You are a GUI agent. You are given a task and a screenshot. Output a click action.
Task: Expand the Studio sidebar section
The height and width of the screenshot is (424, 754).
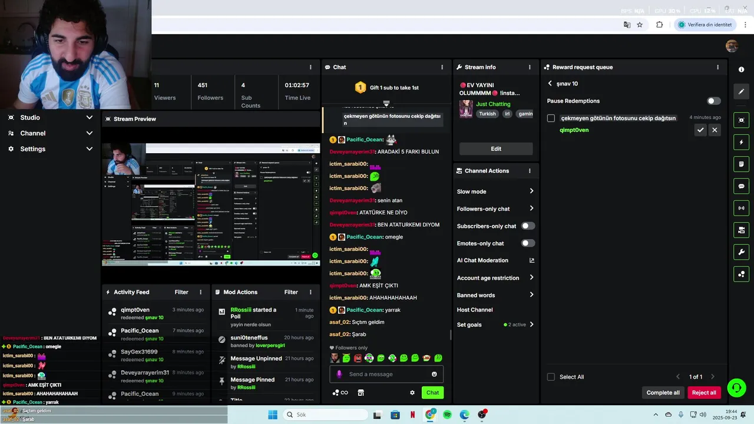tap(90, 117)
